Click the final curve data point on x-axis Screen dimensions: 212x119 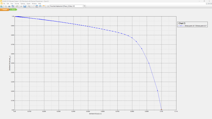coord(161,110)
